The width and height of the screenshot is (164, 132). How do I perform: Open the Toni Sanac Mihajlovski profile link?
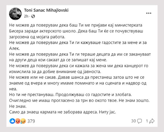coord(46,10)
